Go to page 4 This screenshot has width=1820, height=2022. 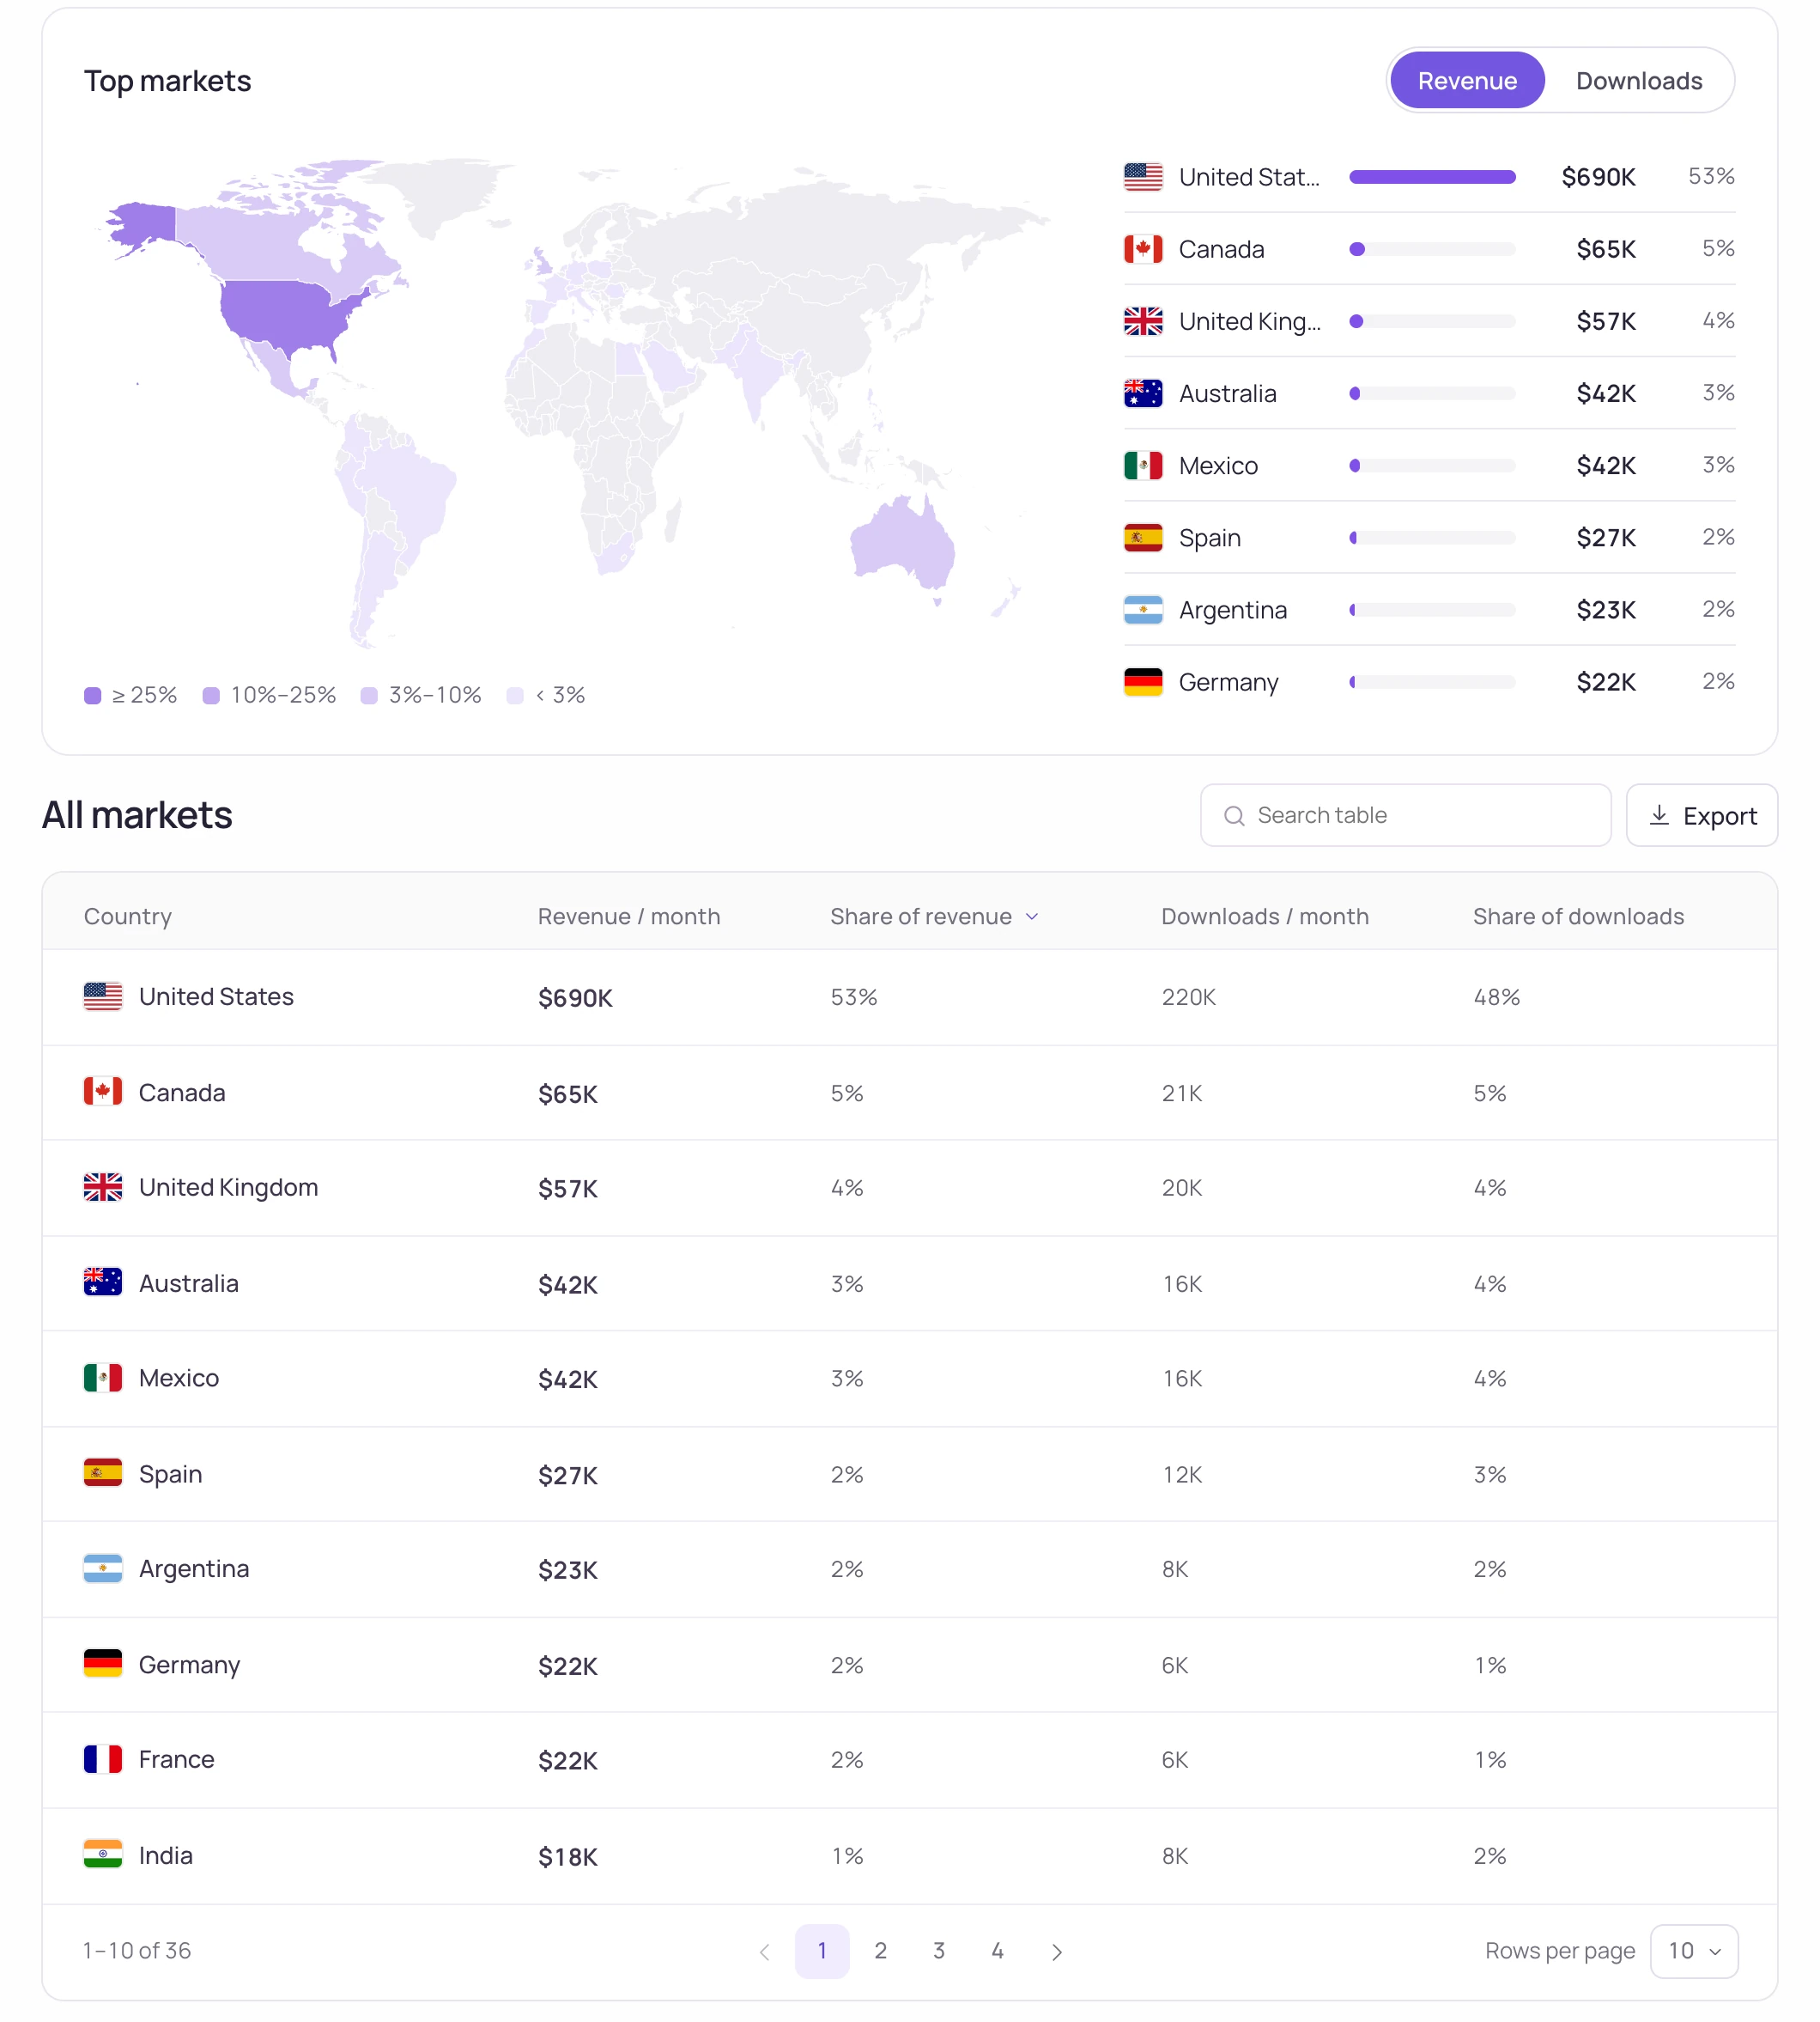tap(997, 1950)
